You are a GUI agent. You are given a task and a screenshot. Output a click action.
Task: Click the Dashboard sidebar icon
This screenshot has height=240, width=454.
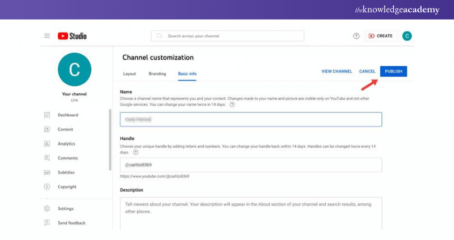[x=47, y=115]
